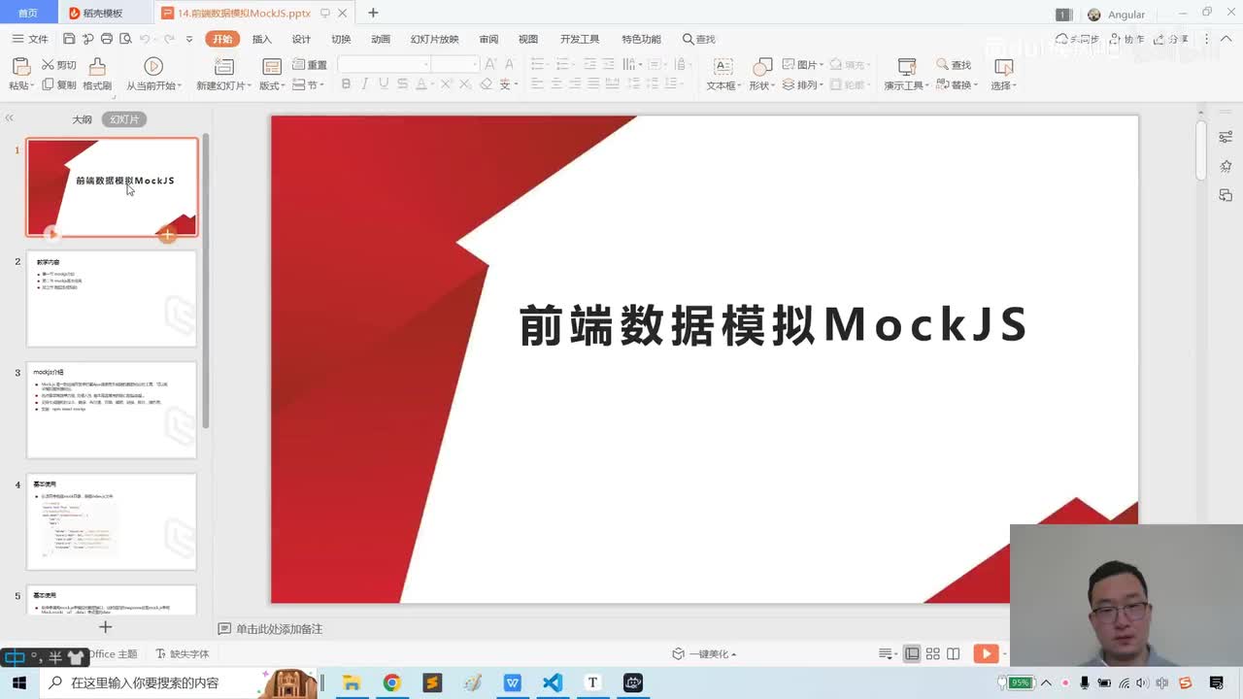Click the Cut (剪切) scissors button
The width and height of the screenshot is (1243, 699).
pos(59,65)
